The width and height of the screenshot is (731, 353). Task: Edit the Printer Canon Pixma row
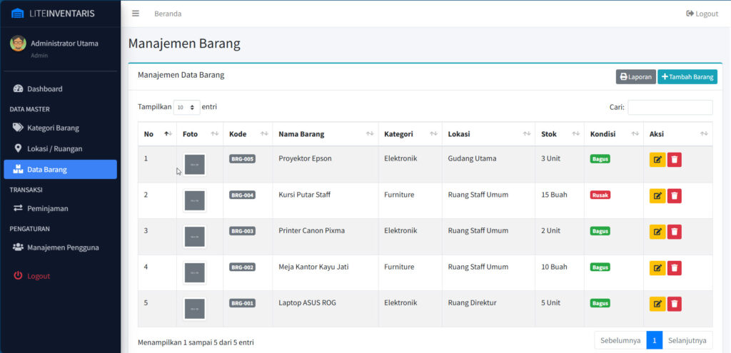point(657,232)
